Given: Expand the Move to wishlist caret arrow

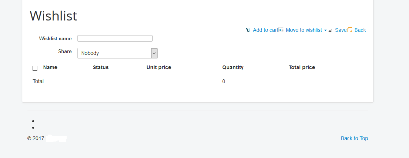Looking at the screenshot, I should [326, 31].
